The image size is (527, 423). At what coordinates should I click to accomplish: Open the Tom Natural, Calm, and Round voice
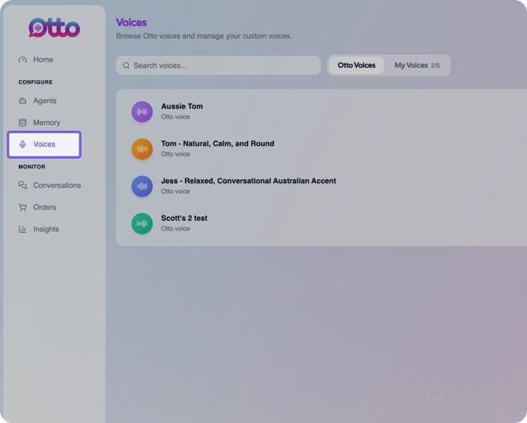click(x=217, y=144)
